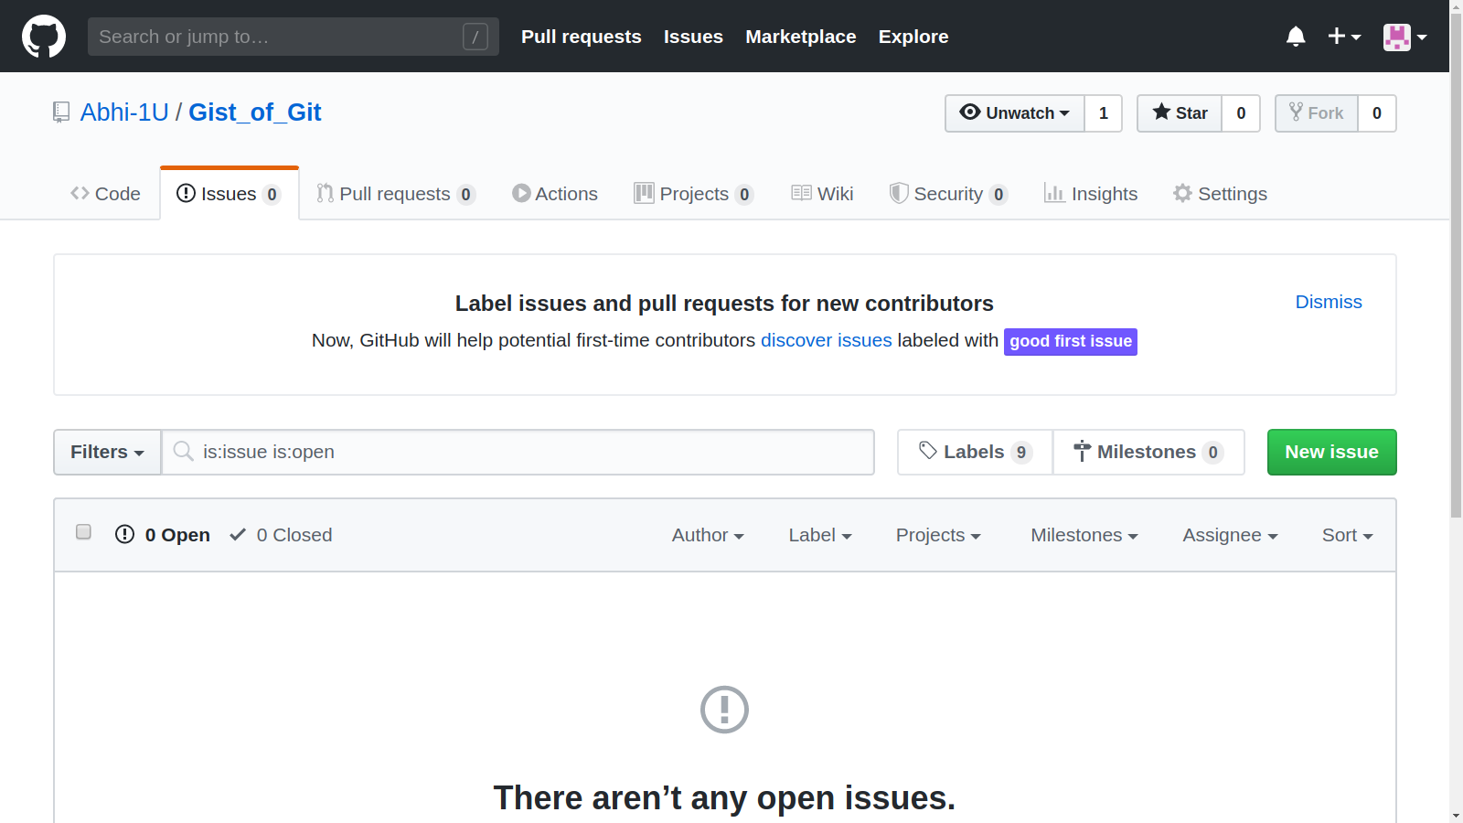This screenshot has width=1463, height=823.
Task: Open Explore in the header
Action: (x=913, y=37)
